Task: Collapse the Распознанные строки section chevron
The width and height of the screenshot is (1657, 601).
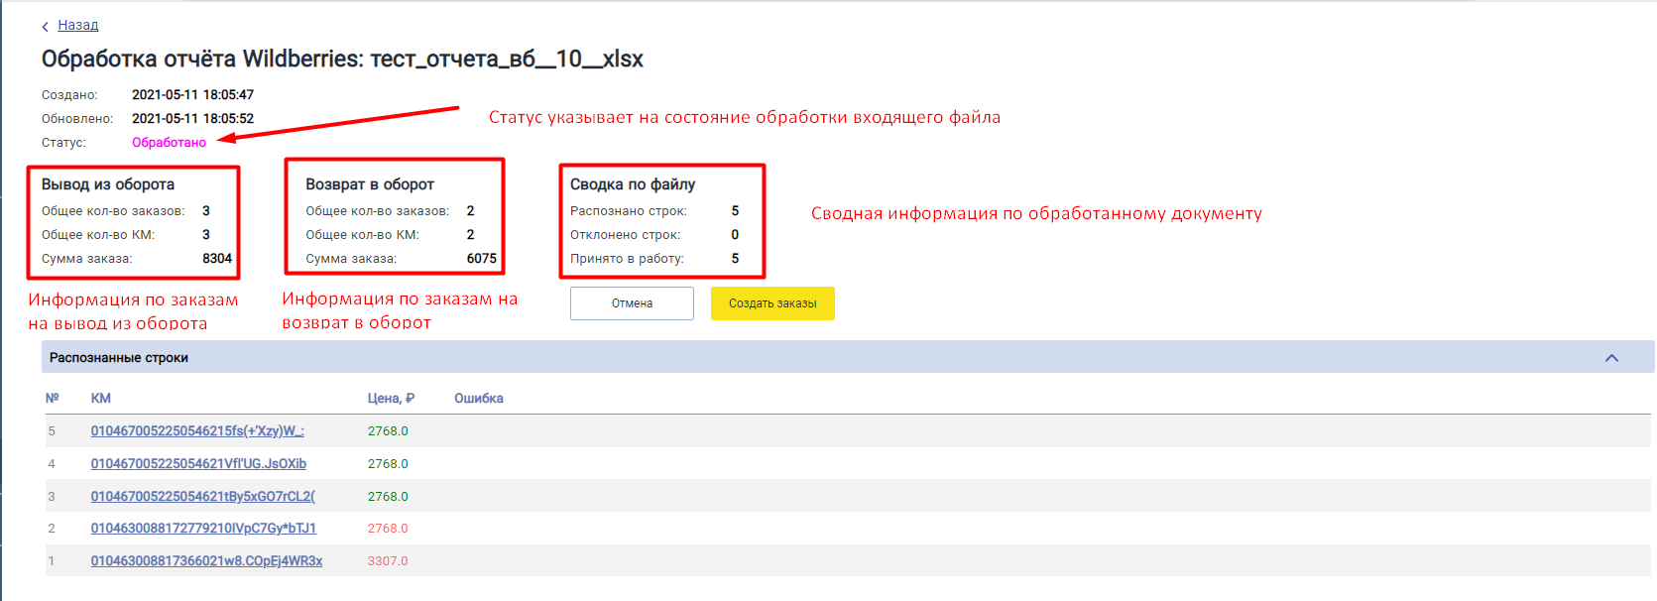Action: coord(1611,358)
